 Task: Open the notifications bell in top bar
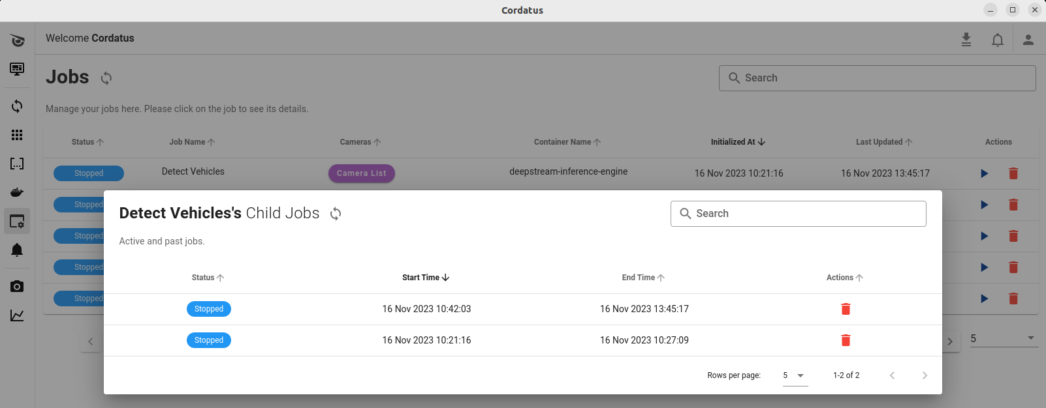coord(997,40)
